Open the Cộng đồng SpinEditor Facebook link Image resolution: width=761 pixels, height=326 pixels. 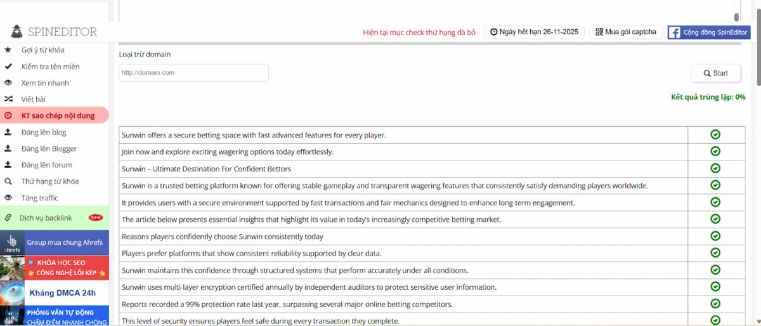click(708, 32)
